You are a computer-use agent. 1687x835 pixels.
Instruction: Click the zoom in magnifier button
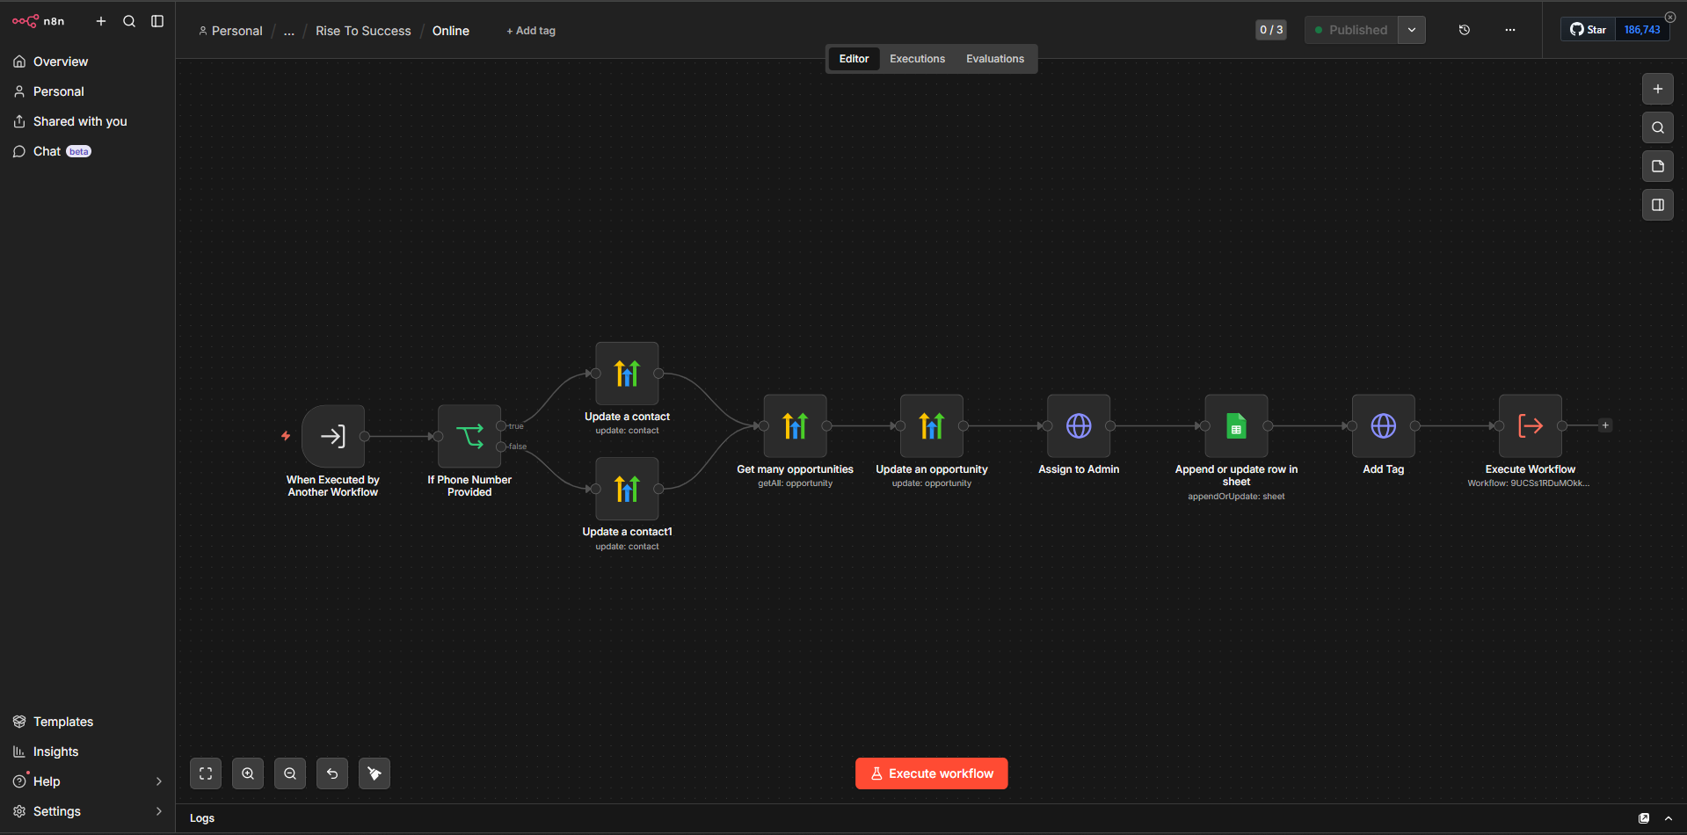coord(248,773)
